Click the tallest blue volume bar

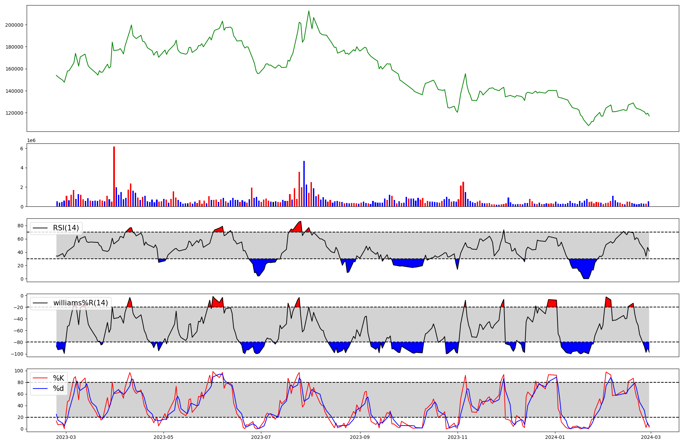304,183
